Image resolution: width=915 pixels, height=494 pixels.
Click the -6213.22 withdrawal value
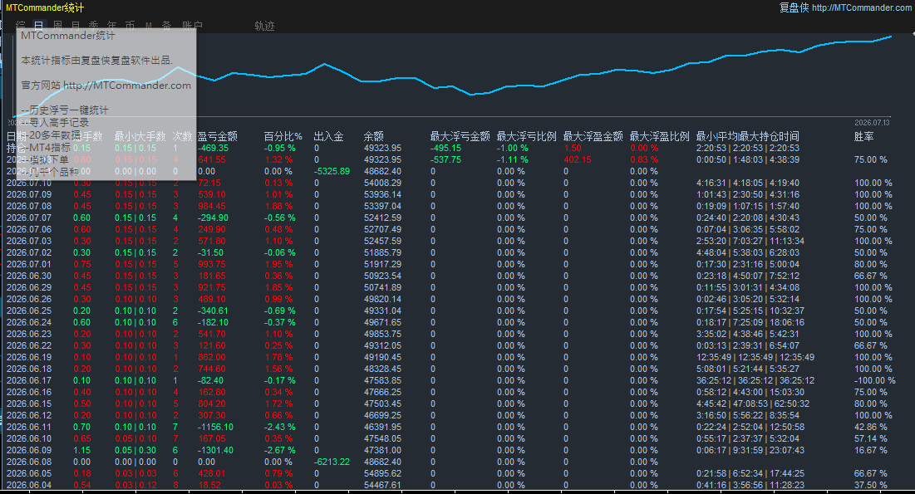tap(332, 462)
